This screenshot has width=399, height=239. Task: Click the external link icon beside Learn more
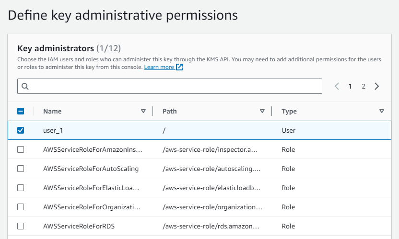(179, 68)
